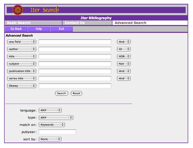This screenshot has height=148, width=193.
Task: Click the series title text box
Action: tap(75, 79)
